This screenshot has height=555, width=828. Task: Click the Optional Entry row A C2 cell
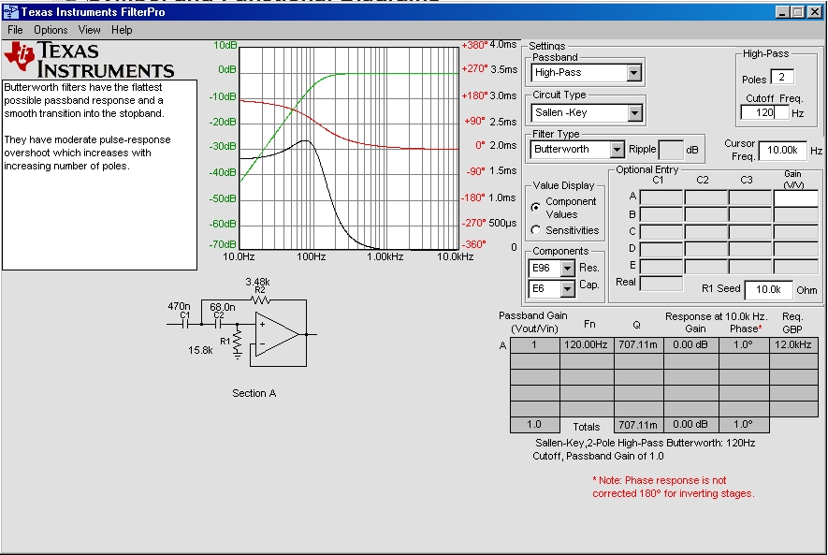(x=706, y=198)
